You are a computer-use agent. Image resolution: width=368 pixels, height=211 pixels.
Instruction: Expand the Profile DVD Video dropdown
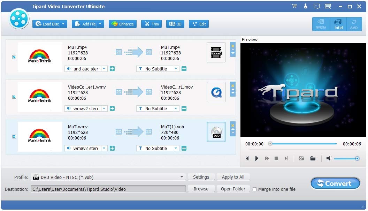[182, 177]
